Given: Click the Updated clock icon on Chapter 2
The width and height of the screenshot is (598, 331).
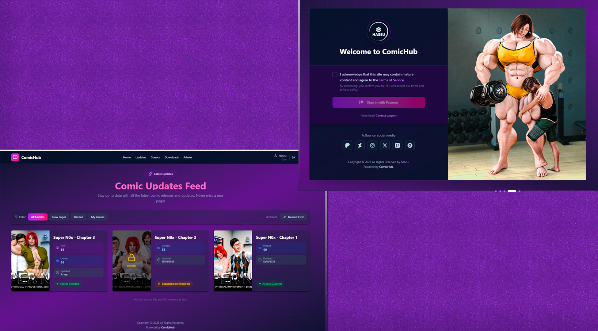Looking at the screenshot, I should (x=159, y=260).
